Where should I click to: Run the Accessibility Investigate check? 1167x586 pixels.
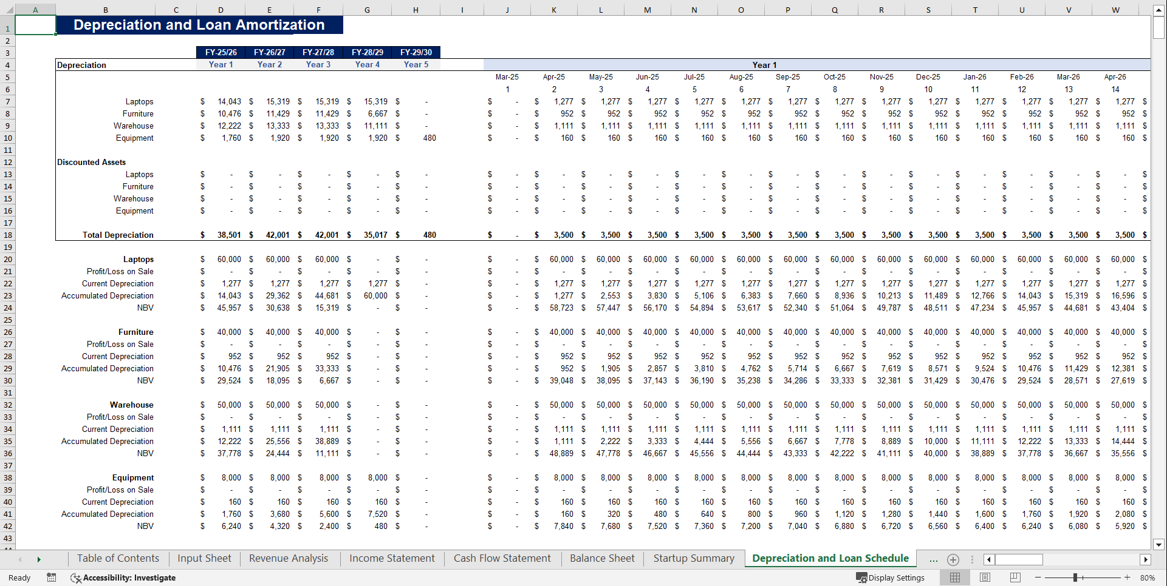[x=123, y=578]
